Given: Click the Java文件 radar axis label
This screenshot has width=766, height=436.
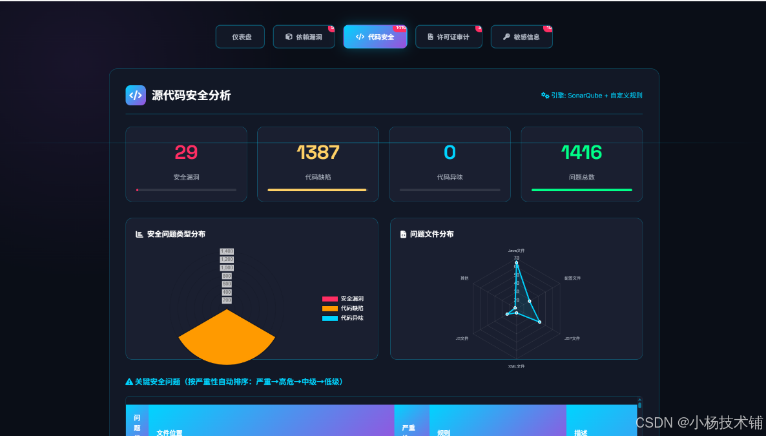Looking at the screenshot, I should point(516,250).
